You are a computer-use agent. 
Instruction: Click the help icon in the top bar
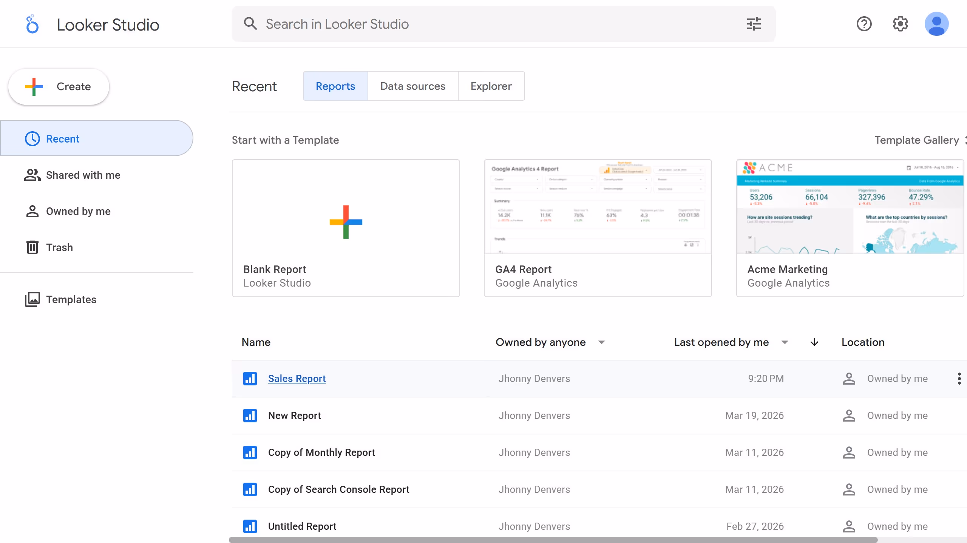[864, 24]
